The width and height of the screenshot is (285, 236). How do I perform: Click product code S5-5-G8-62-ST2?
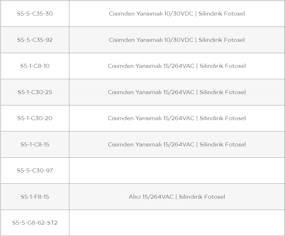[35, 223]
